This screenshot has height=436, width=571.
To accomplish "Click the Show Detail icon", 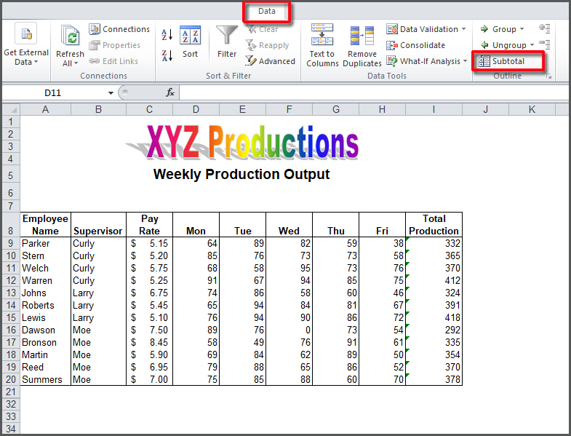I will coord(544,28).
